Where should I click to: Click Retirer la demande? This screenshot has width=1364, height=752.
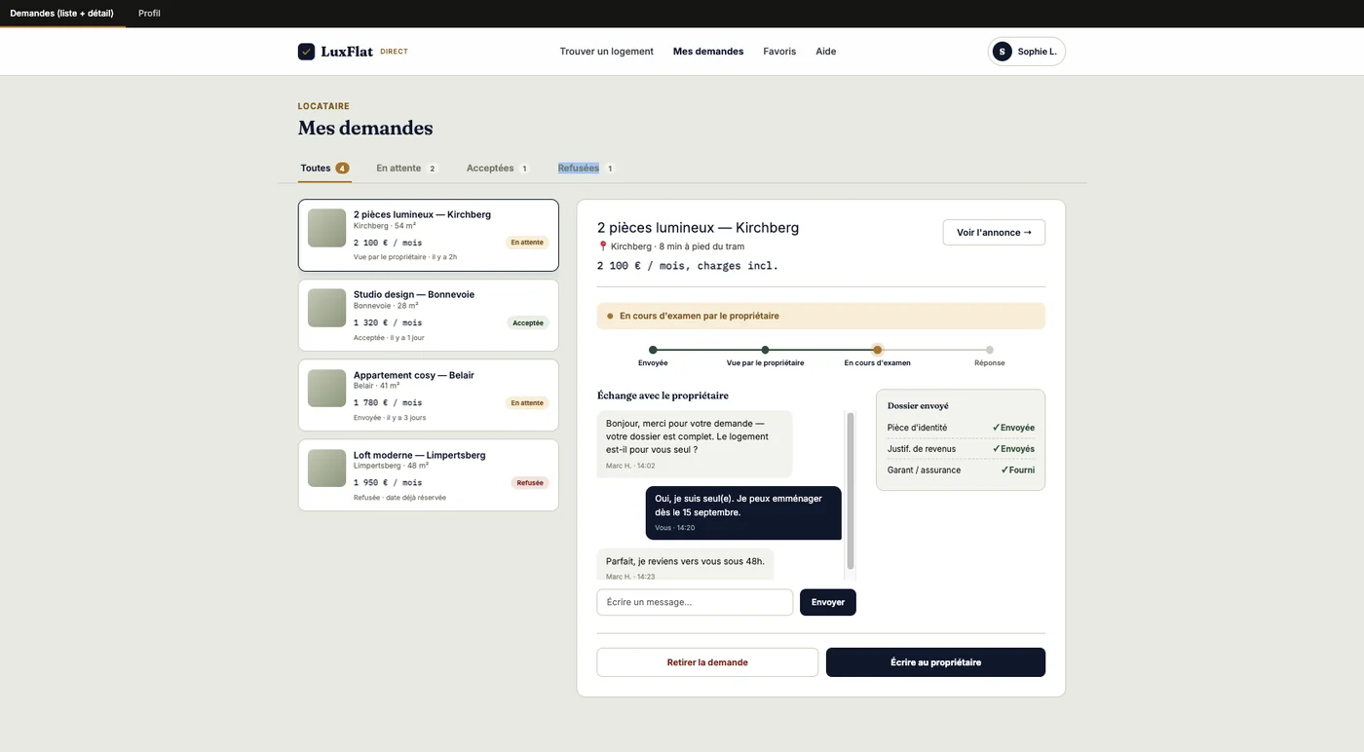[707, 662]
